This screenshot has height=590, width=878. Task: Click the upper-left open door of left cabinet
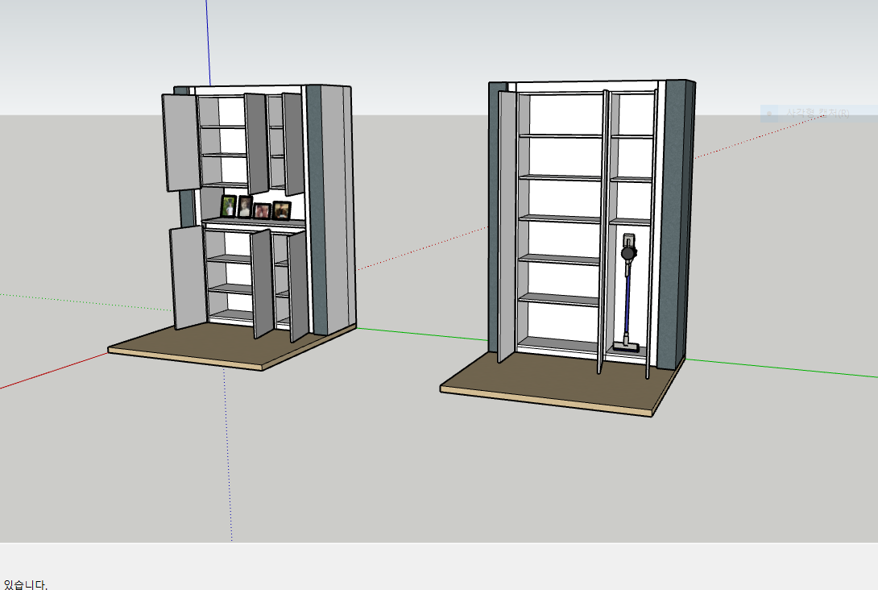click(181, 143)
